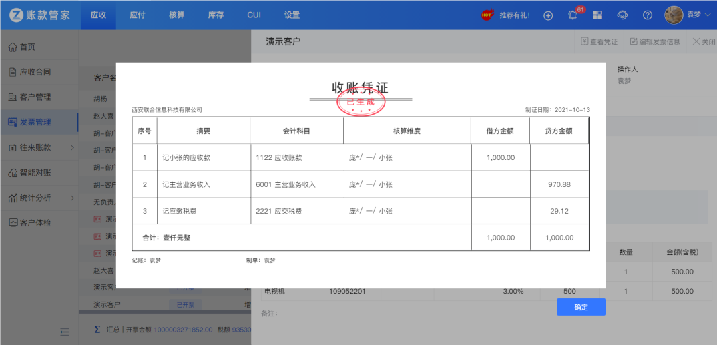Viewport: 717px width, 345px height.
Task: Click company name 西安联合信息科技有限公司
Action: click(166, 110)
